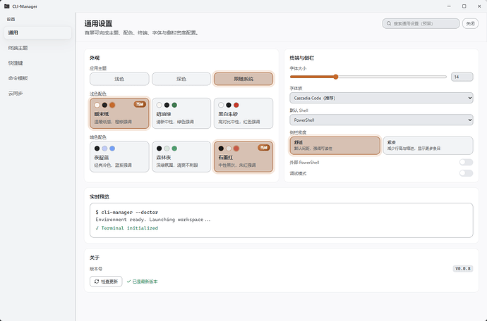
Task: Minimize the CLI-Manager window
Action: (x=449, y=6)
